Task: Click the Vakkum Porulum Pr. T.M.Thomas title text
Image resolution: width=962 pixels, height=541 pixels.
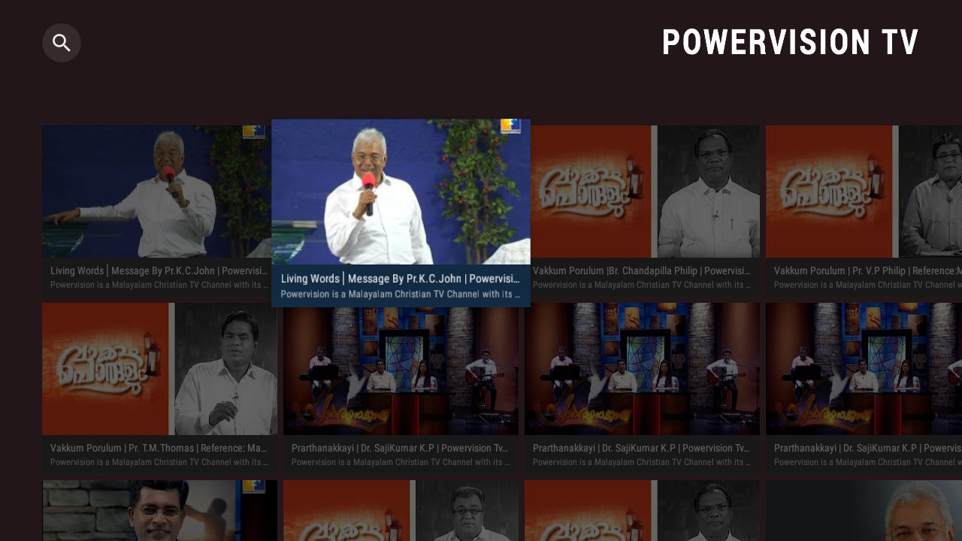Action: [x=159, y=448]
